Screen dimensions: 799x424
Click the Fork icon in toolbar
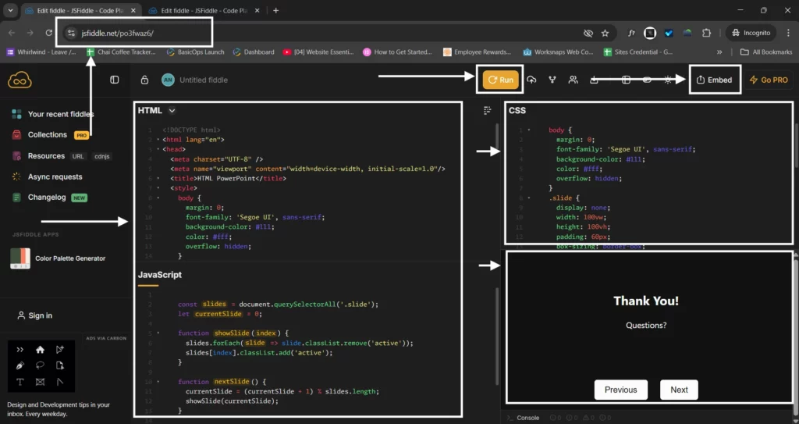tap(553, 80)
